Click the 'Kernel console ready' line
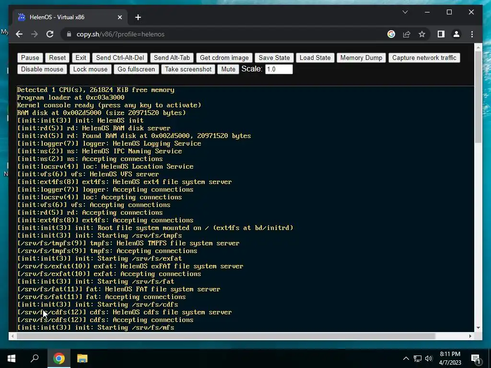This screenshot has width=491, height=368. point(109,105)
